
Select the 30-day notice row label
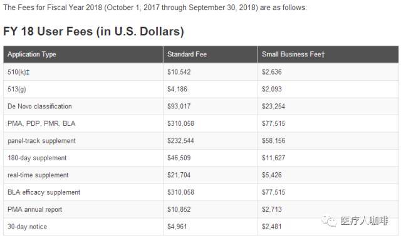[27, 227]
